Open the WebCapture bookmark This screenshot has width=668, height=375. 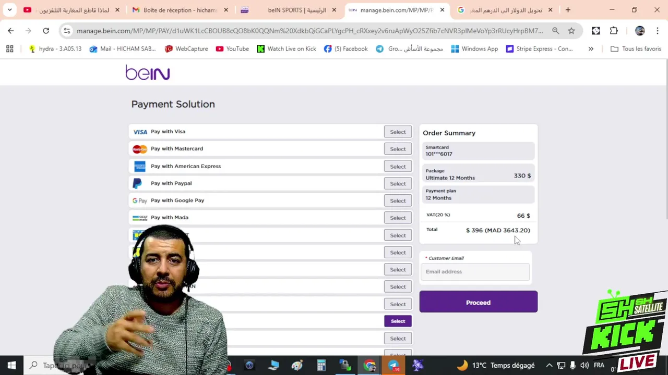point(186,48)
